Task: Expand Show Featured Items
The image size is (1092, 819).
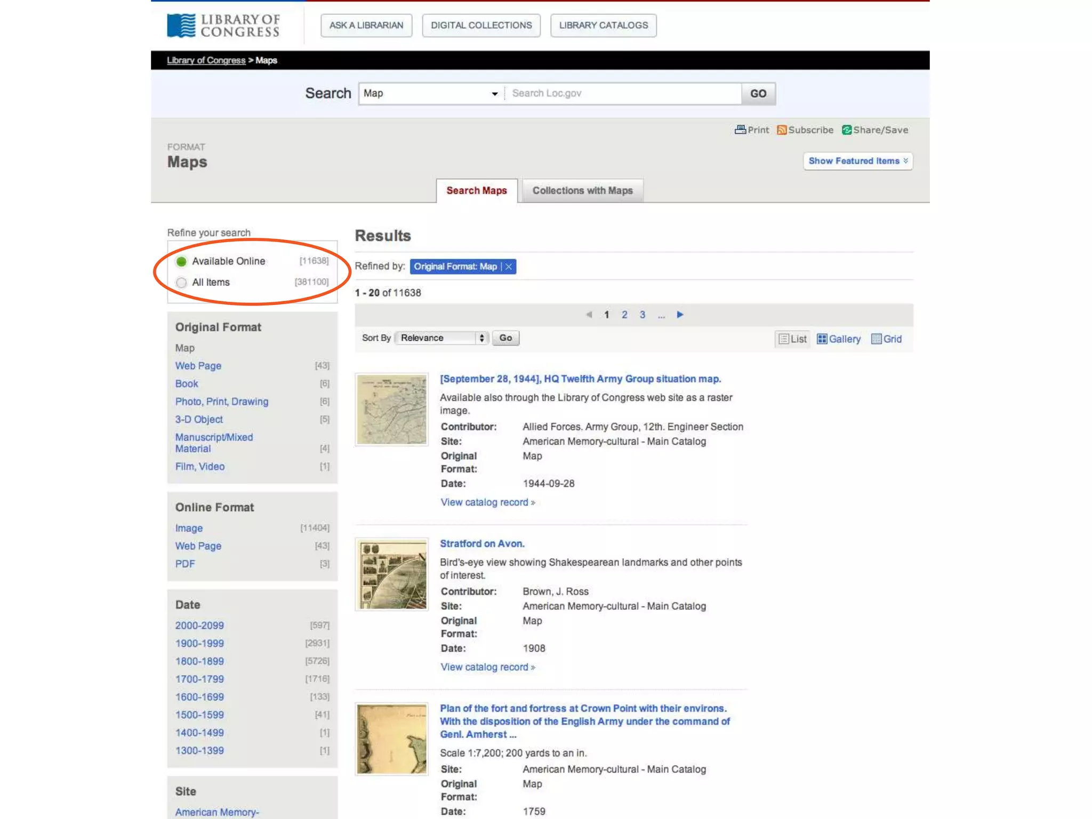Action: coord(857,161)
